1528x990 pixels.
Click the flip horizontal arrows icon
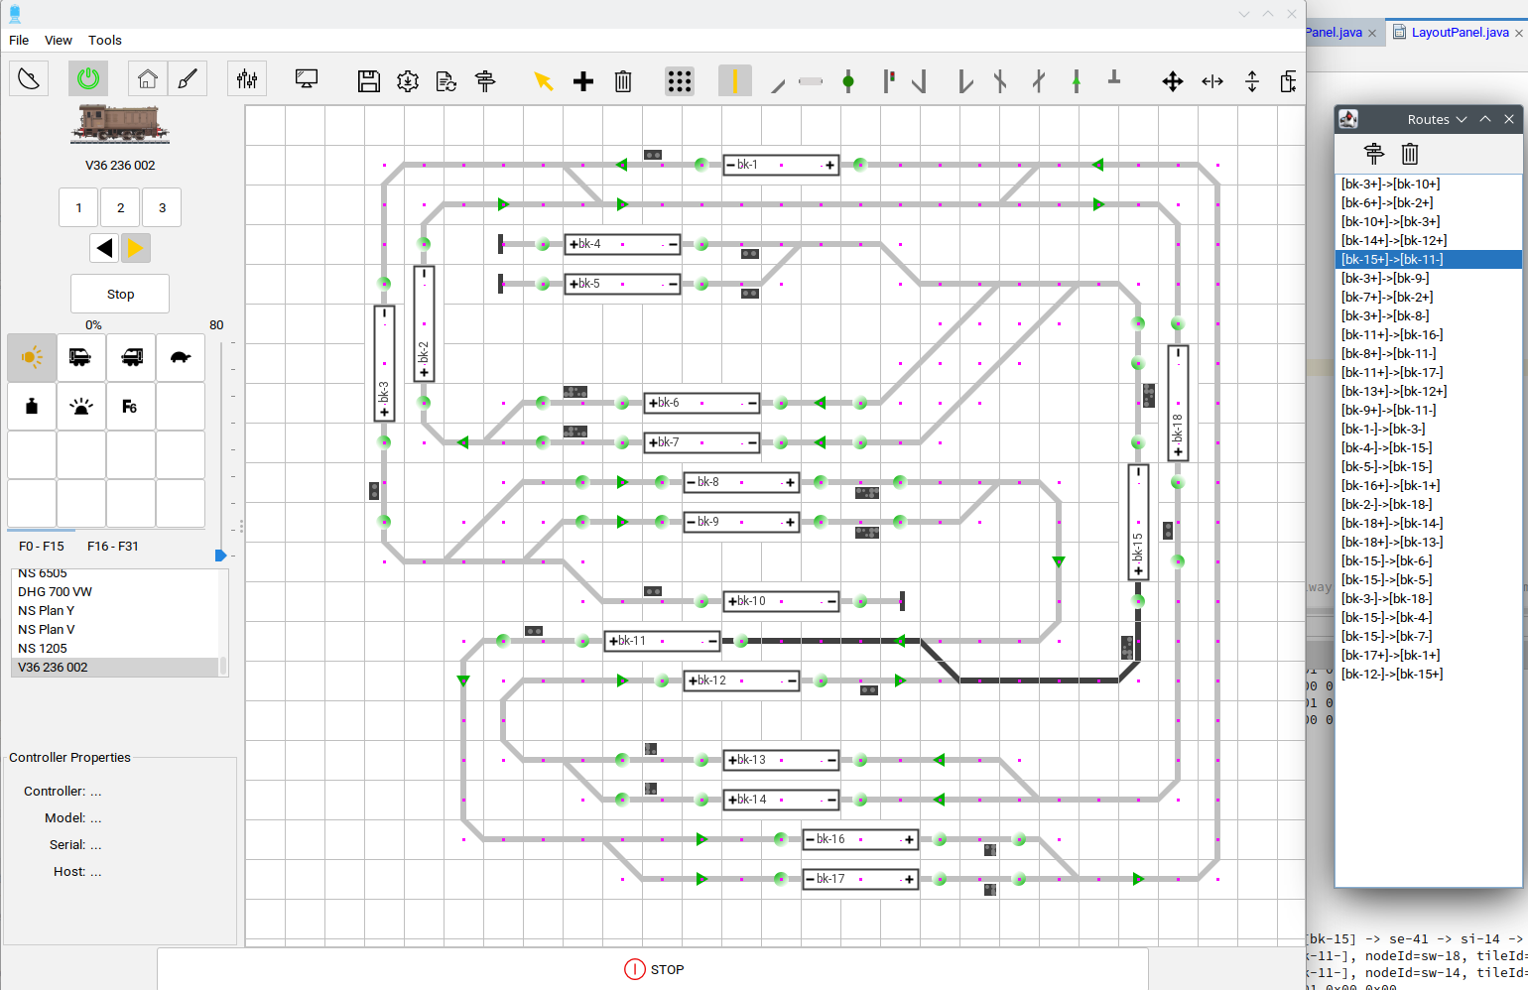point(1212,81)
